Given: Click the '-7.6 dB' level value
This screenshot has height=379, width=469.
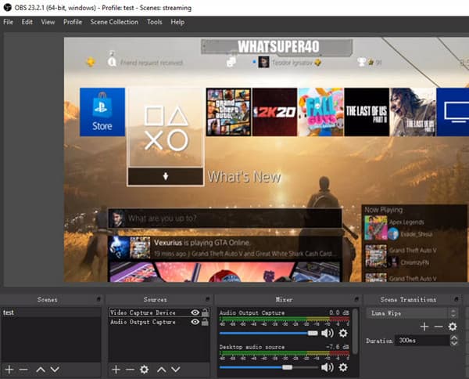Looking at the screenshot, I should 338,347.
